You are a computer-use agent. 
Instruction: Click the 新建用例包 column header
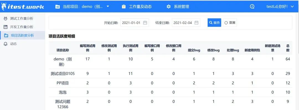[x=252, y=50]
